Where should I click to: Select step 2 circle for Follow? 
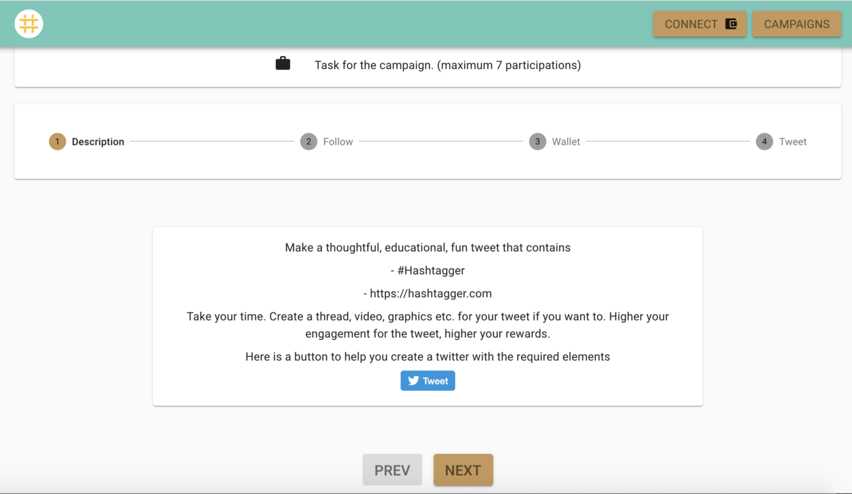[309, 142]
